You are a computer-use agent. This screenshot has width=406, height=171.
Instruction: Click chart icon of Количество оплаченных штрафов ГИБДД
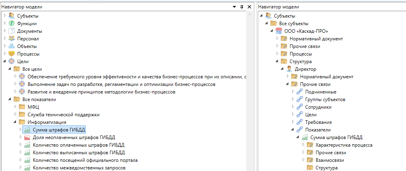pyautogui.click(x=27, y=145)
